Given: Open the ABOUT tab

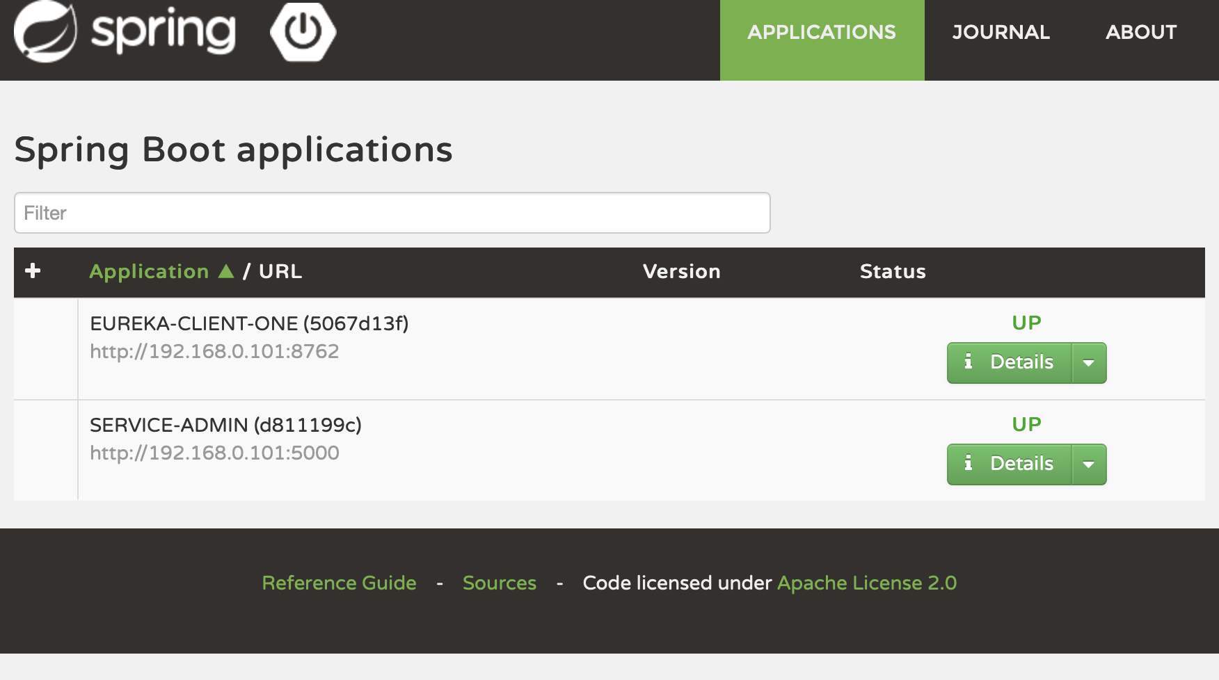Looking at the screenshot, I should 1141,32.
